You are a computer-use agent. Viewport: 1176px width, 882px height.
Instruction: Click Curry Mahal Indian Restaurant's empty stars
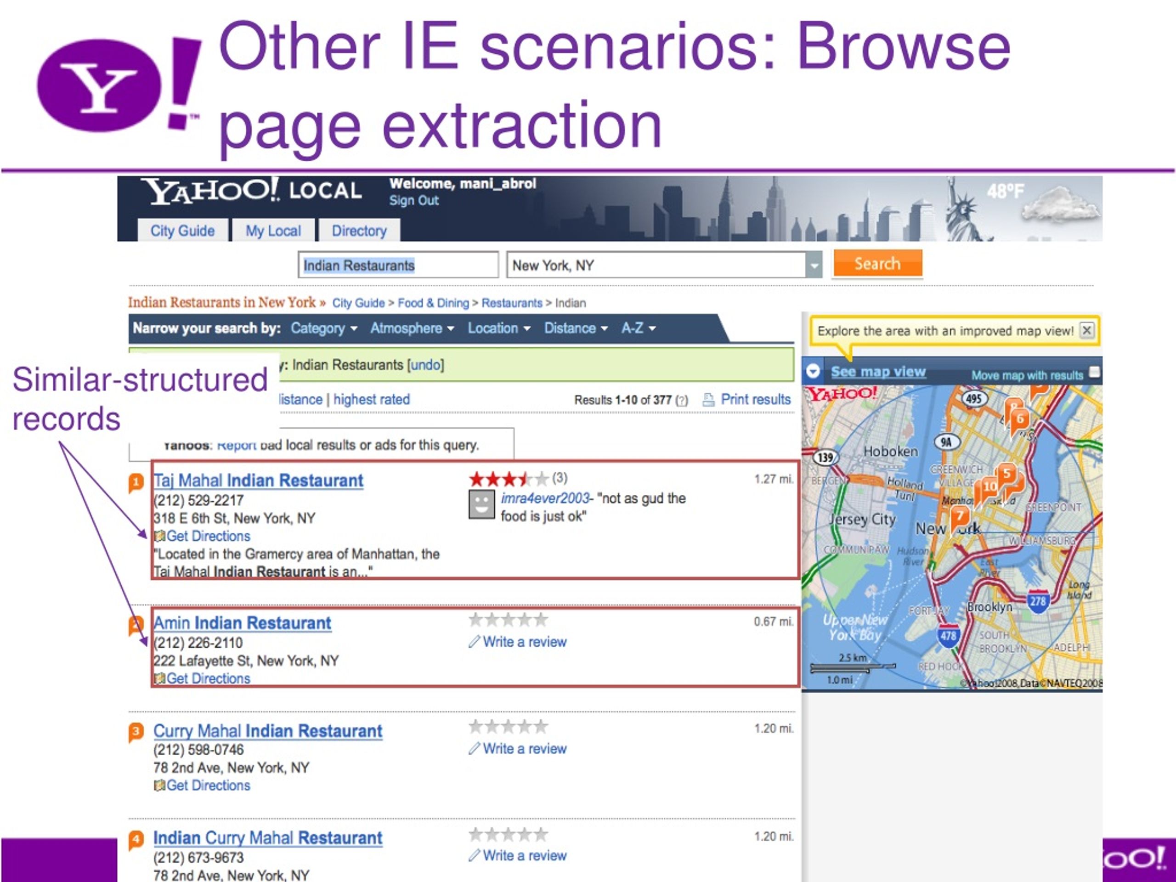click(x=508, y=727)
